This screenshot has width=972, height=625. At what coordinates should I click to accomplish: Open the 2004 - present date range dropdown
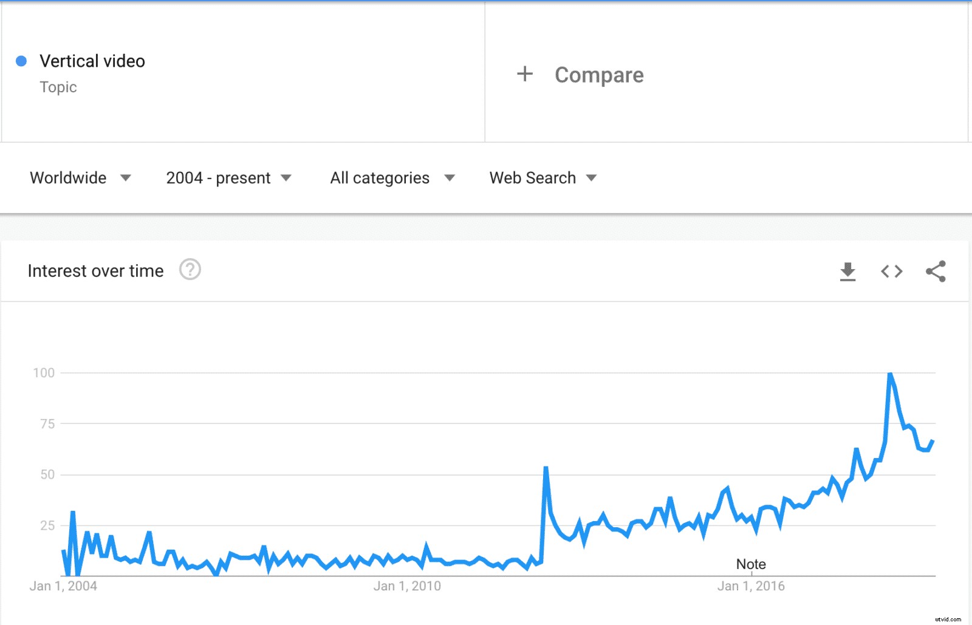click(229, 178)
